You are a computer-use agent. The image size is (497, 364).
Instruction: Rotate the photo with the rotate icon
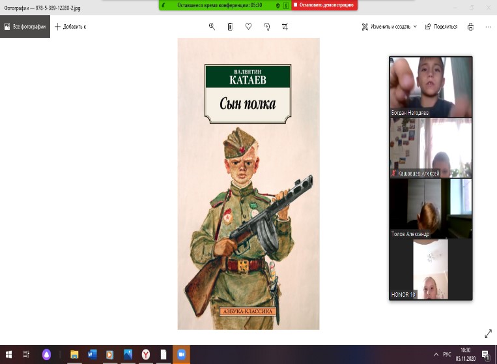click(x=267, y=27)
